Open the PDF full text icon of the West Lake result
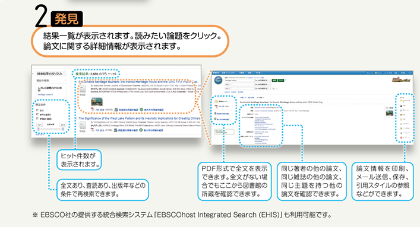Screen dimensions: 420x227 pyautogui.click(x=93, y=130)
